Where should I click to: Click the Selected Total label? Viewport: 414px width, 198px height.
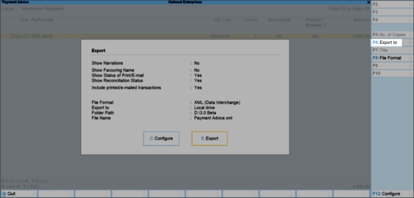pos(25,181)
